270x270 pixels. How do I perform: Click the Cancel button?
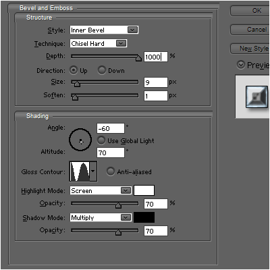click(250, 30)
